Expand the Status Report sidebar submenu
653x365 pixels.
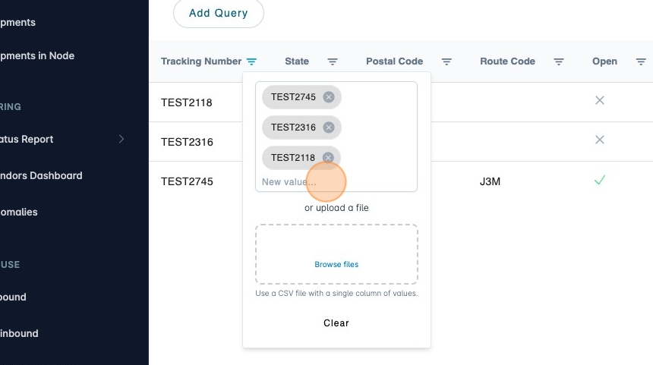click(x=121, y=139)
